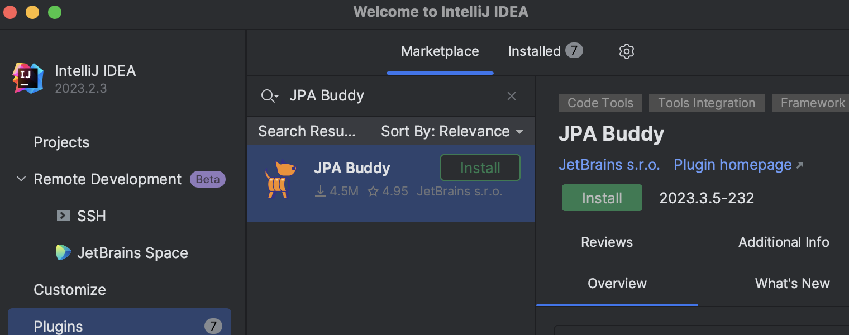
Task: Open the Additional Info tab
Action: (x=784, y=242)
